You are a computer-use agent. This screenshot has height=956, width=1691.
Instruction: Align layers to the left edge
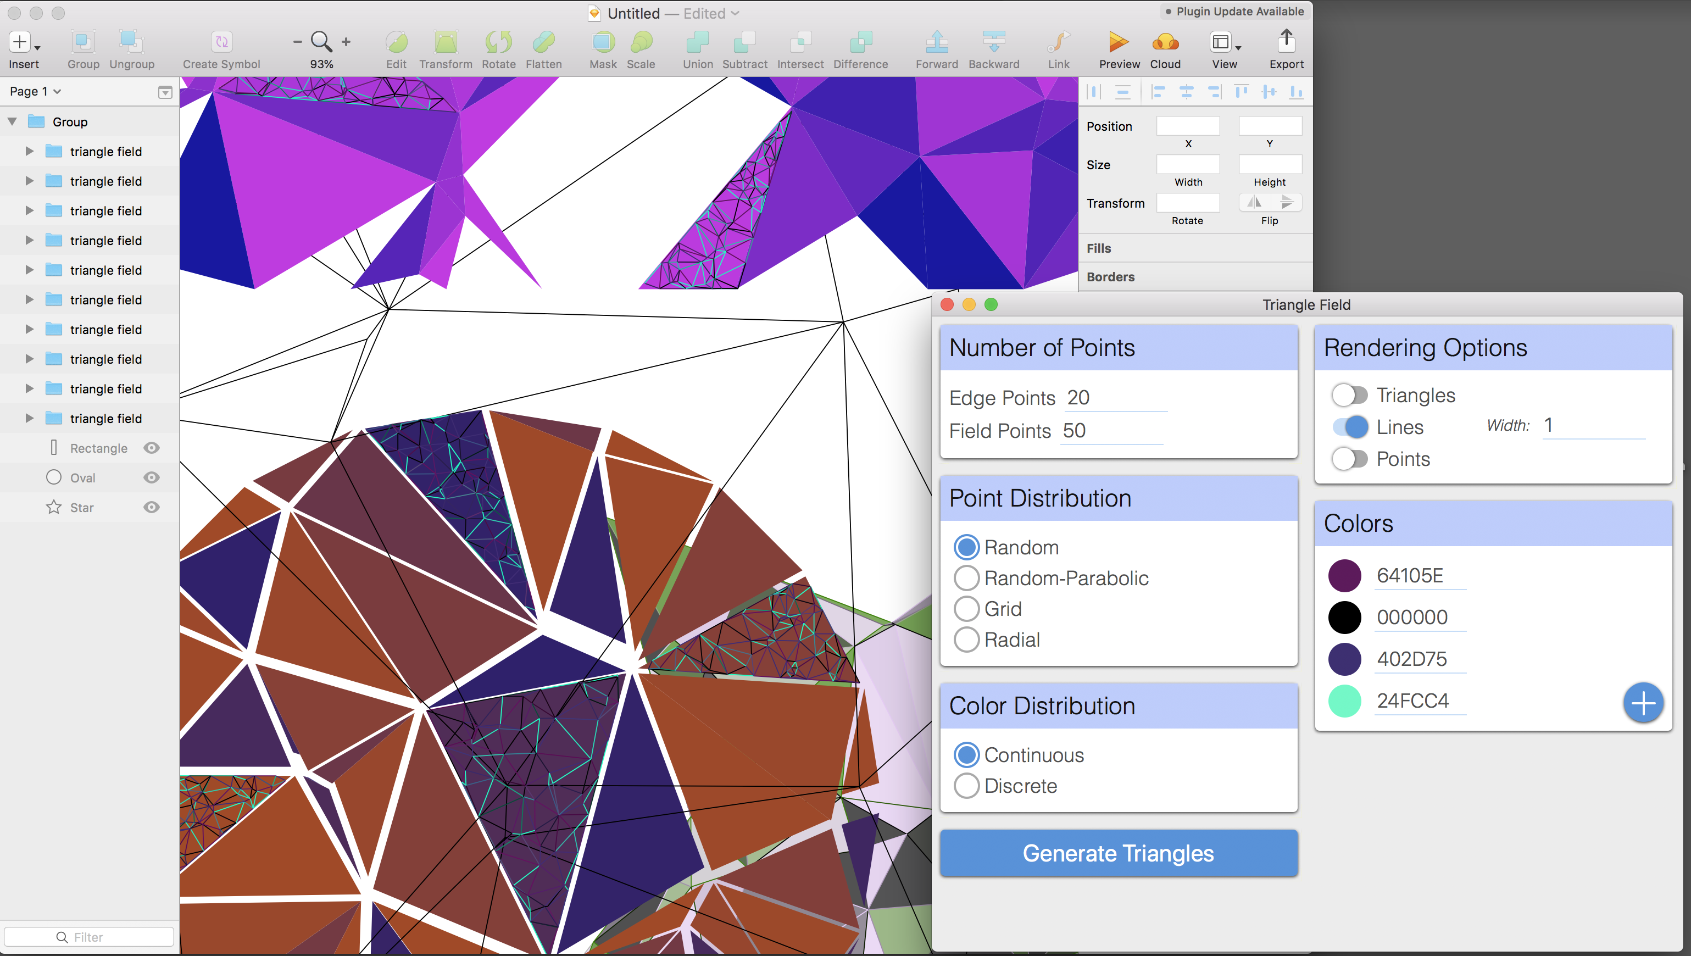(1158, 92)
